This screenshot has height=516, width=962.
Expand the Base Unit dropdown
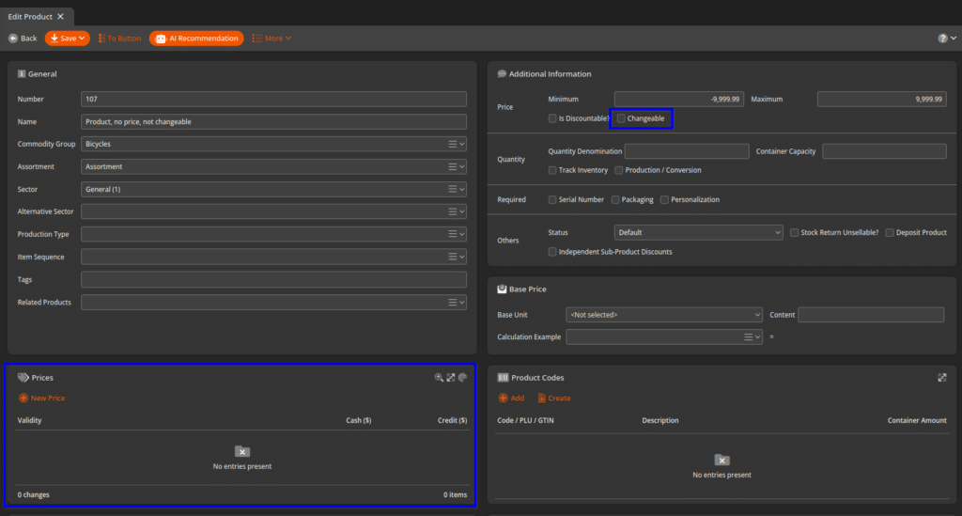coord(664,315)
